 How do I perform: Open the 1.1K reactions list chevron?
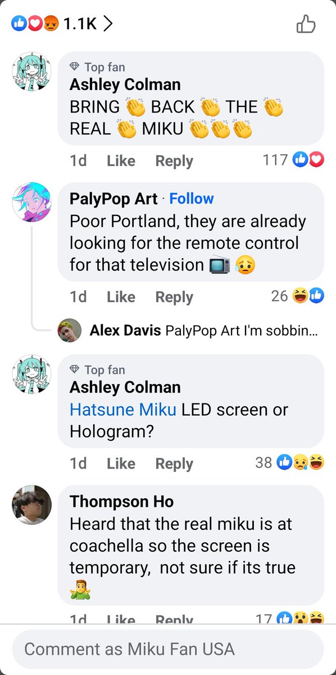(108, 24)
